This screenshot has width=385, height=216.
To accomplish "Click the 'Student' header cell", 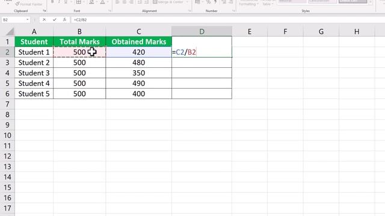I will point(34,41).
